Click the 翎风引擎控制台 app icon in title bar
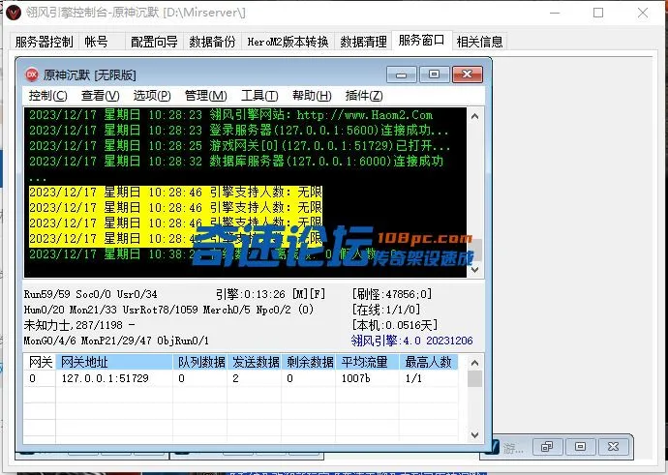Image resolution: width=668 pixels, height=475 pixels. point(14,13)
